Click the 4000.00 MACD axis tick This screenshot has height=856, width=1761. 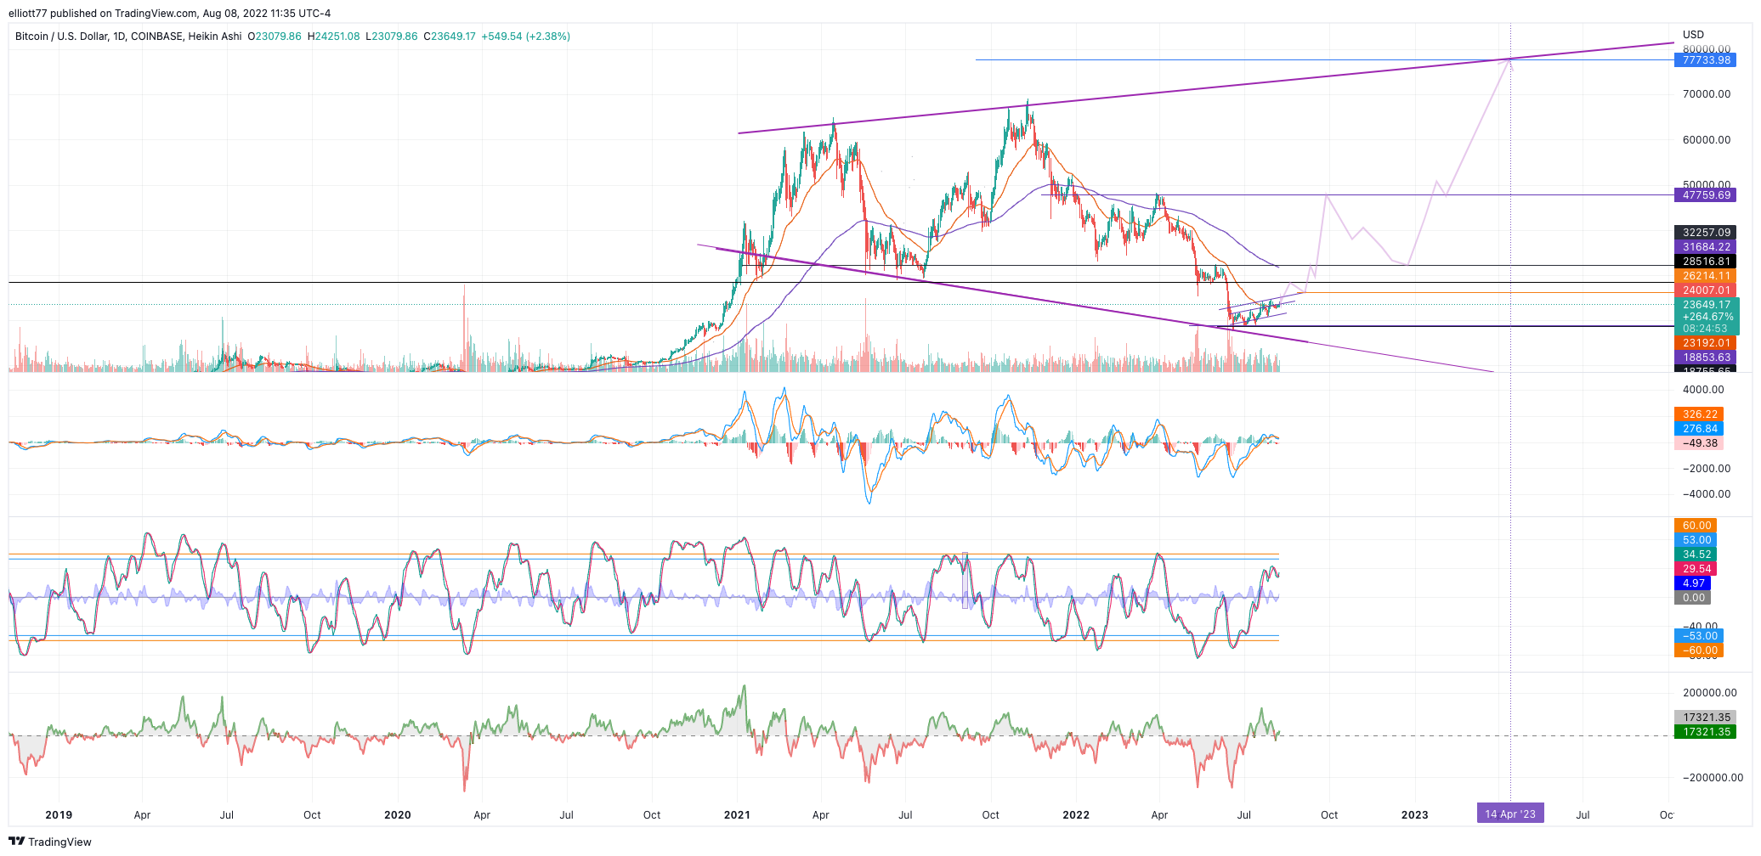tap(1703, 390)
